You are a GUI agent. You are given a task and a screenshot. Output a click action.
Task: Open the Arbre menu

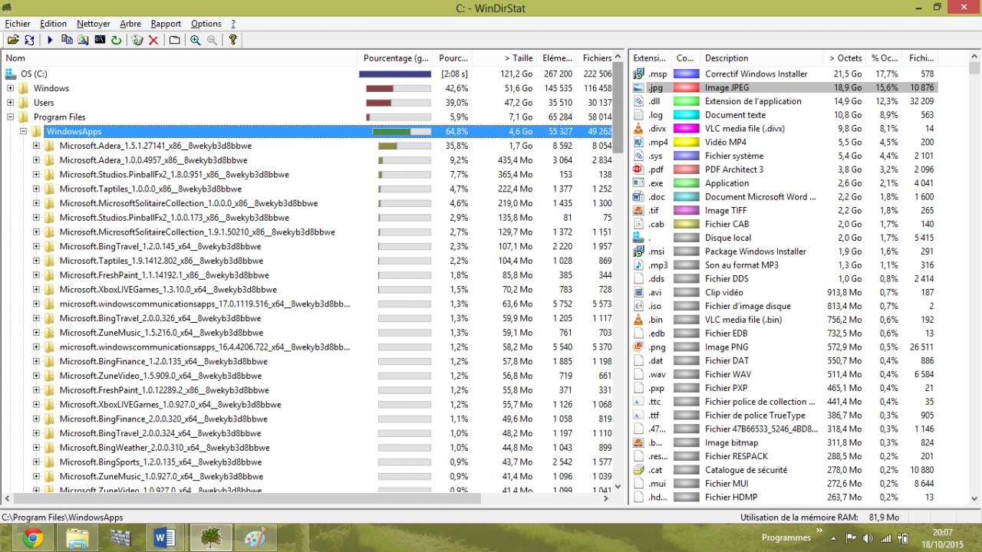tap(130, 24)
